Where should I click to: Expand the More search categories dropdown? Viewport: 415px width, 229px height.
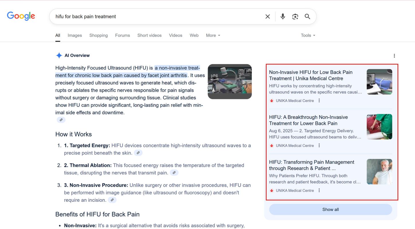click(213, 35)
